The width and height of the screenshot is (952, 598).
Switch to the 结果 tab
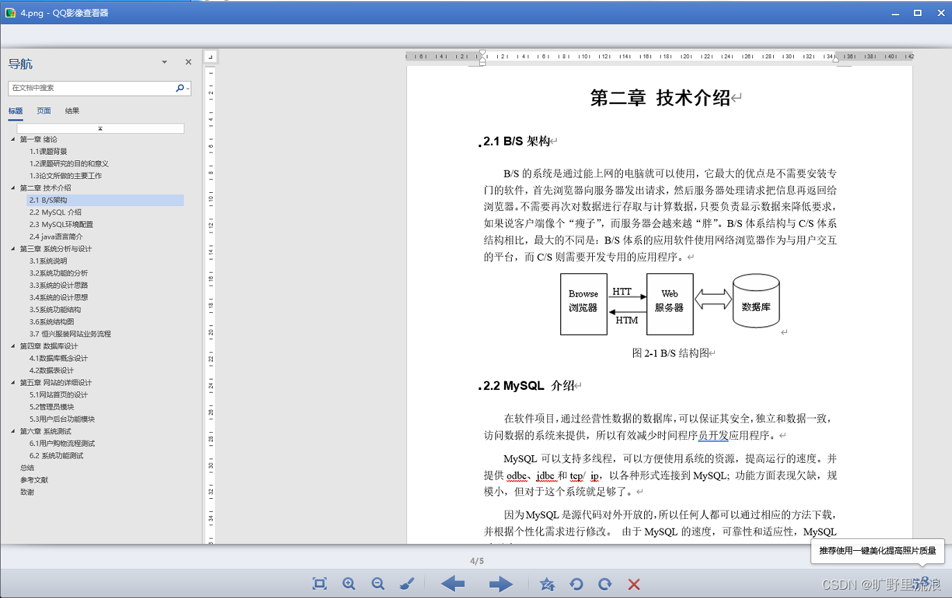(71, 110)
